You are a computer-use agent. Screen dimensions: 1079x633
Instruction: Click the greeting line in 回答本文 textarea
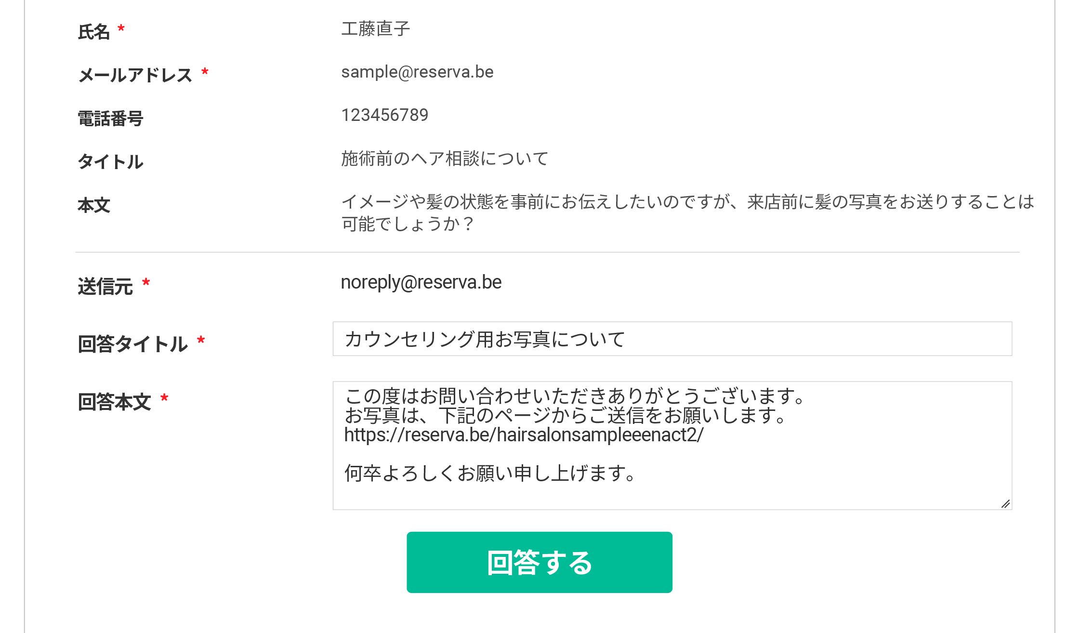click(x=575, y=396)
